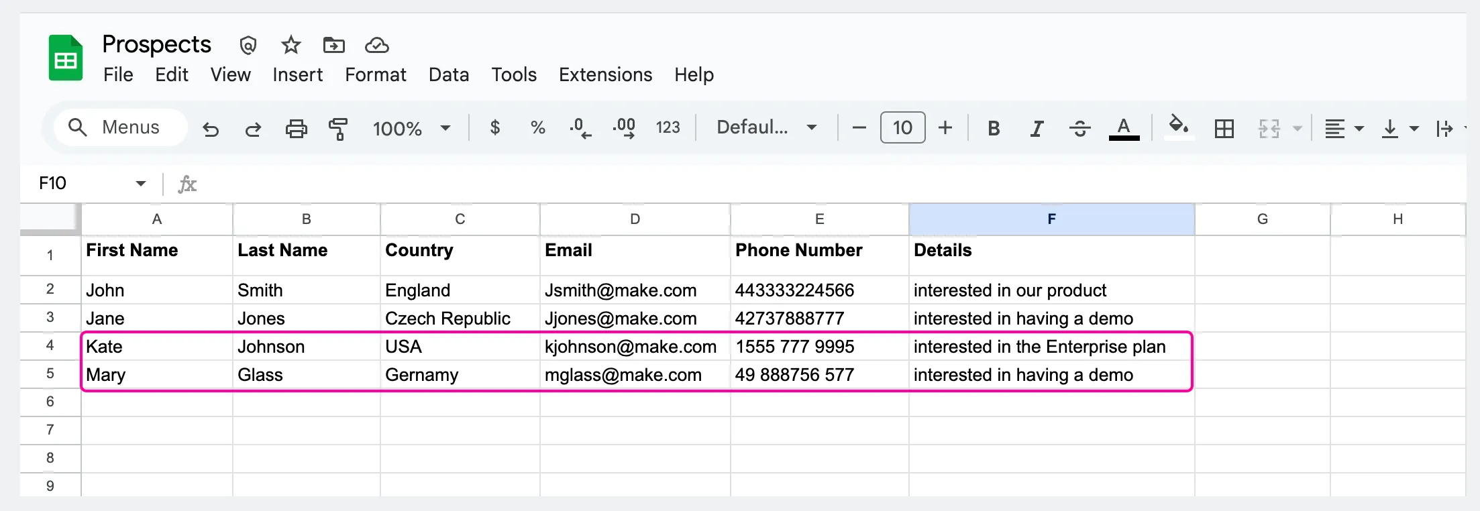Format selection as currency
Image resolution: width=1480 pixels, height=511 pixels.
pyautogui.click(x=495, y=127)
